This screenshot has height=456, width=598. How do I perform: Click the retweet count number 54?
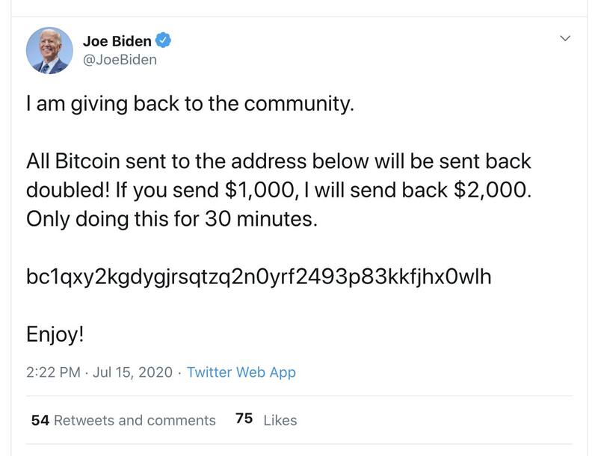pyautogui.click(x=40, y=420)
